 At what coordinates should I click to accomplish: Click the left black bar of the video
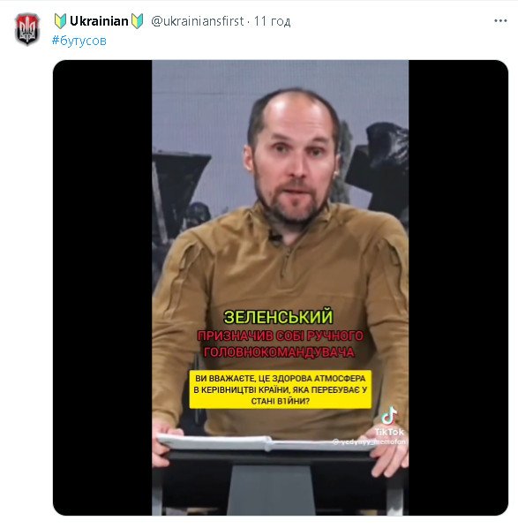click(x=102, y=288)
